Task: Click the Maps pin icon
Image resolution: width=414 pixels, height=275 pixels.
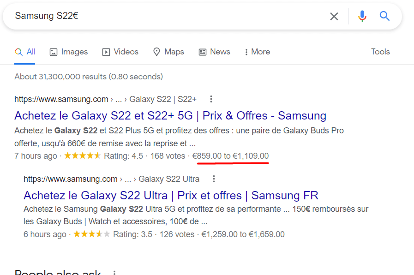Action: (x=157, y=52)
